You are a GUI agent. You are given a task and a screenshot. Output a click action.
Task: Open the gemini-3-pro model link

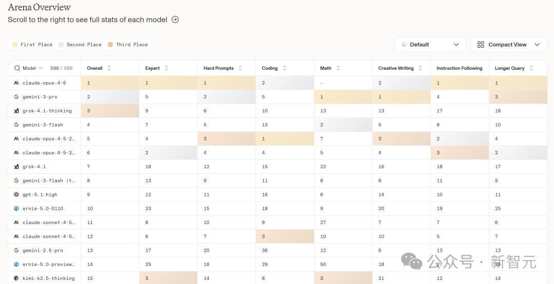pyautogui.click(x=40, y=97)
